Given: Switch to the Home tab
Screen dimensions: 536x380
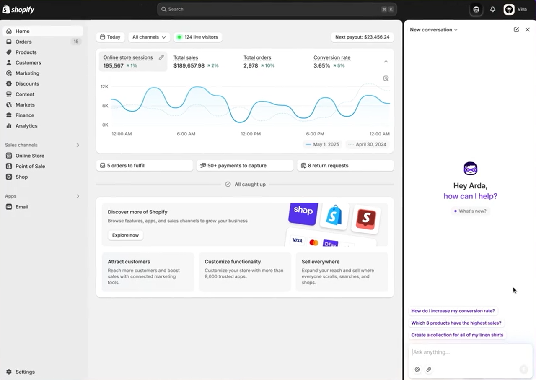Looking at the screenshot, I should (22, 31).
